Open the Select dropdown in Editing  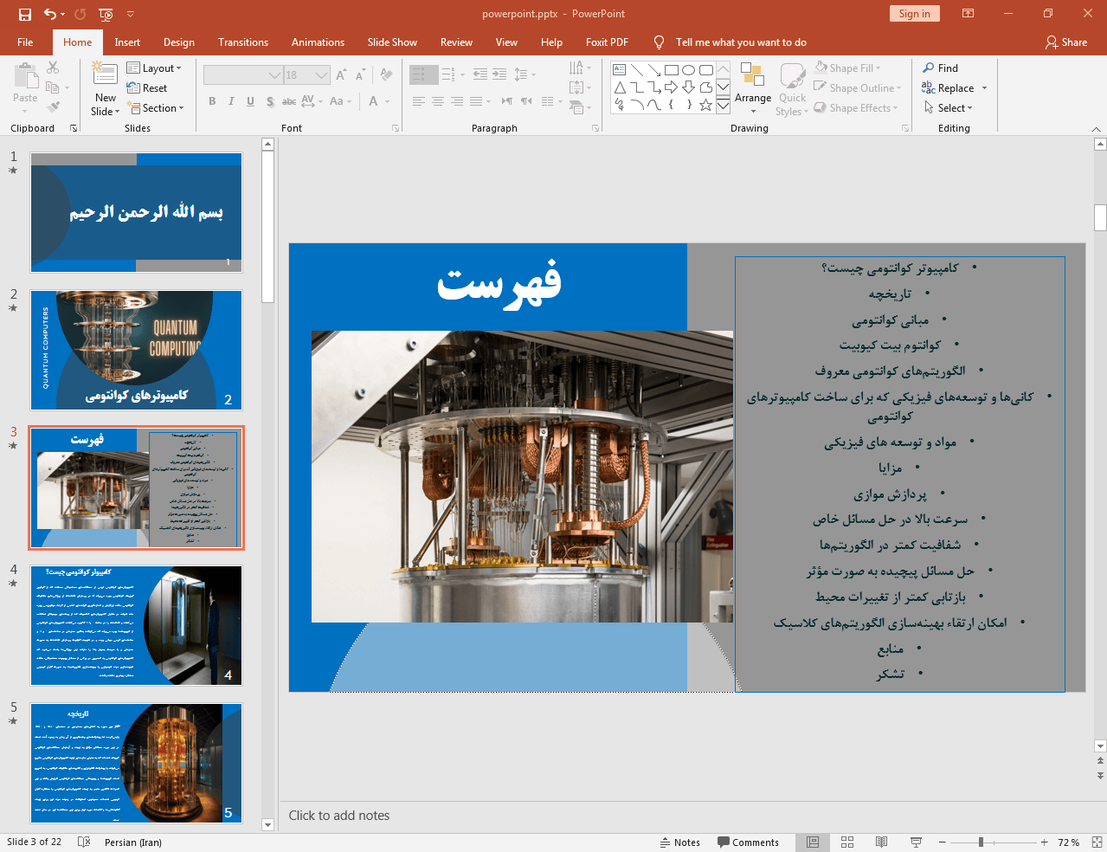point(949,108)
